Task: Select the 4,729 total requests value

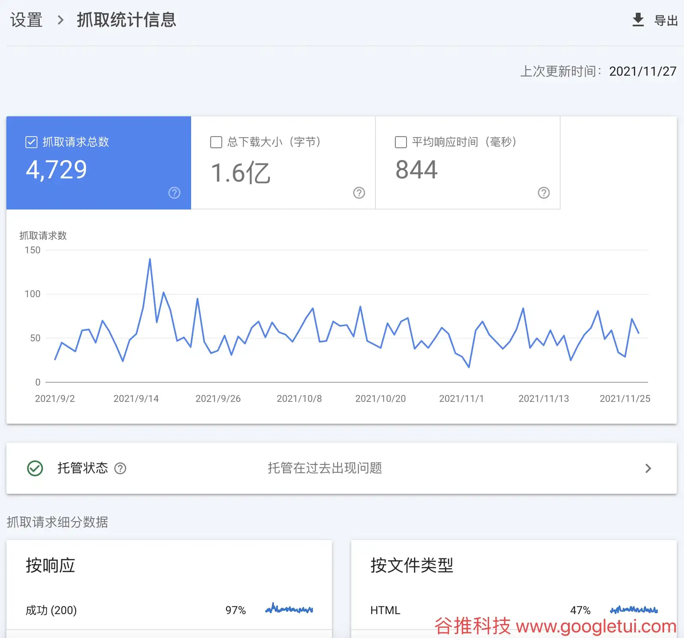Action: [56, 170]
